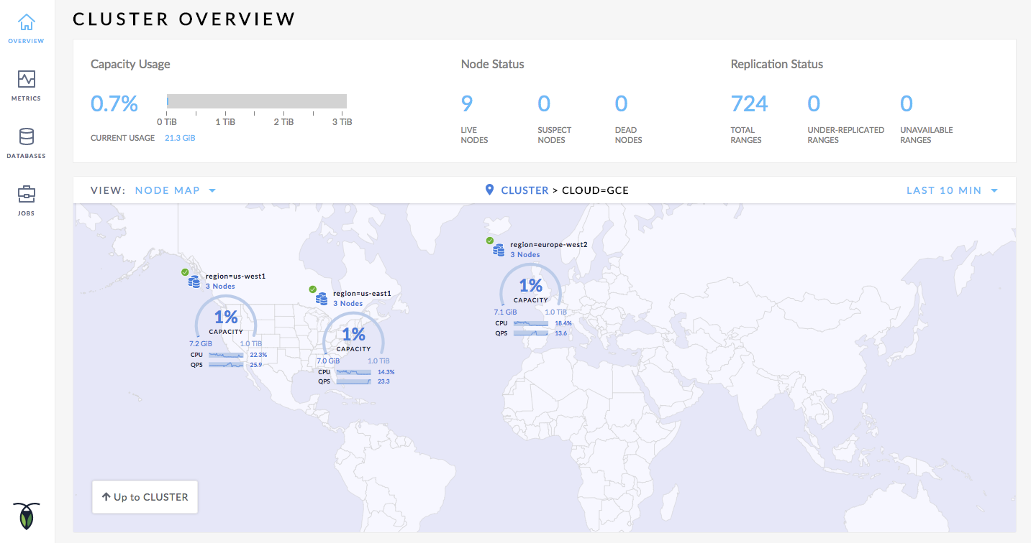Click the green status check on us-west1
The height and width of the screenshot is (543, 1031).
pos(185,272)
